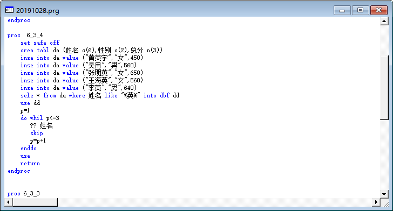Close the 20191028.prg editor window

379,10
